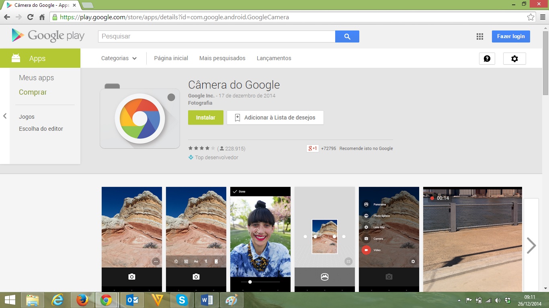Reload the page with the refresh icon
The height and width of the screenshot is (308, 549).
30,17
